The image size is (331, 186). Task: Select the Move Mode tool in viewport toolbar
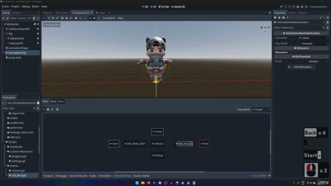tap(49, 18)
